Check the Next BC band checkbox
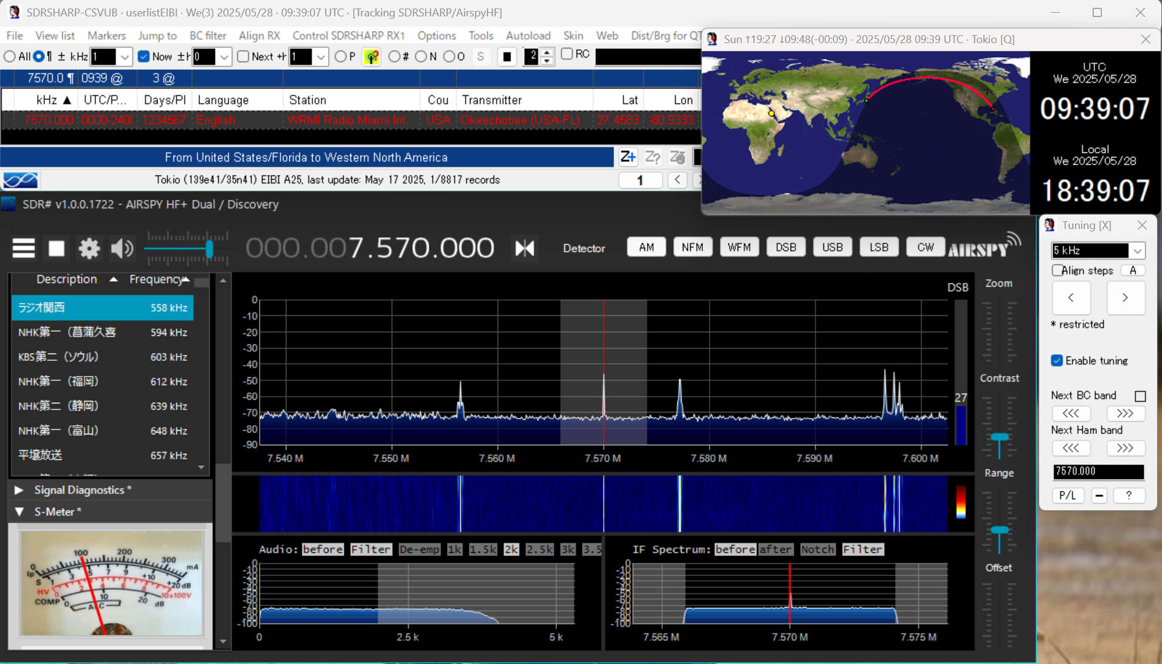The width and height of the screenshot is (1162, 664). click(1140, 396)
